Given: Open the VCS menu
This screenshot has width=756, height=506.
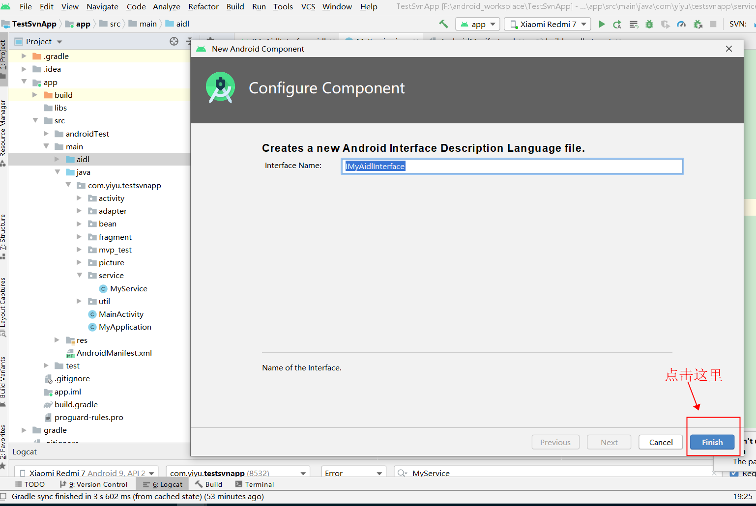Looking at the screenshot, I should click(308, 7).
